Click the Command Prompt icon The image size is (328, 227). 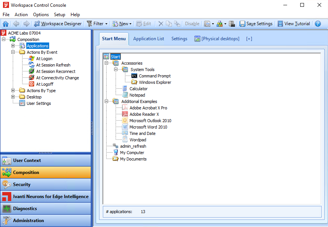pyautogui.click(x=134, y=76)
